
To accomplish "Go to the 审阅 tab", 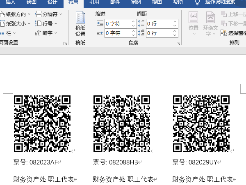I will click(136, 2).
